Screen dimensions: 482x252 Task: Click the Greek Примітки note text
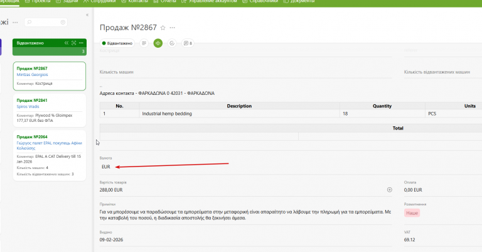coord(245,215)
